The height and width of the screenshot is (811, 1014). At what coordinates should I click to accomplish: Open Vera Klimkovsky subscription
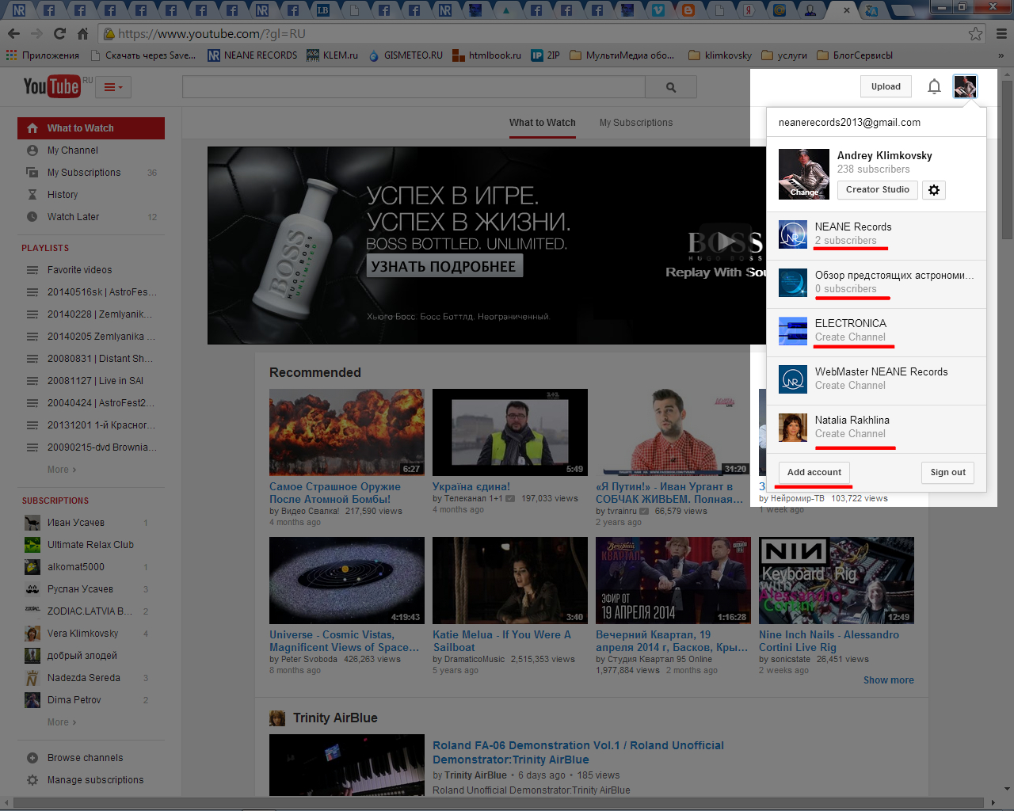[91, 634]
